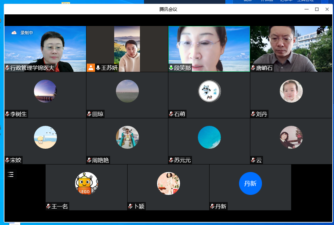
Task: Click the muted mic icon beside 丹新 label
Action: click(212, 207)
